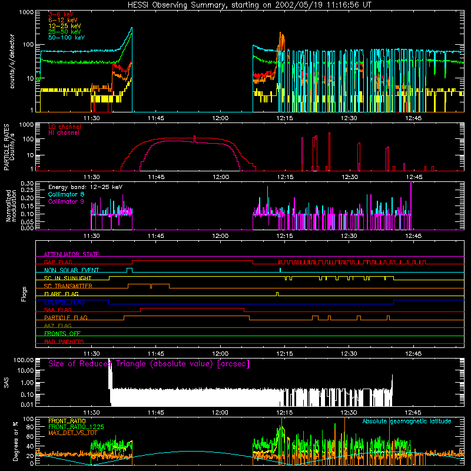Click the "ATTENUATOR STATE" flag label
Screen dimensions: 471x471
(71, 254)
